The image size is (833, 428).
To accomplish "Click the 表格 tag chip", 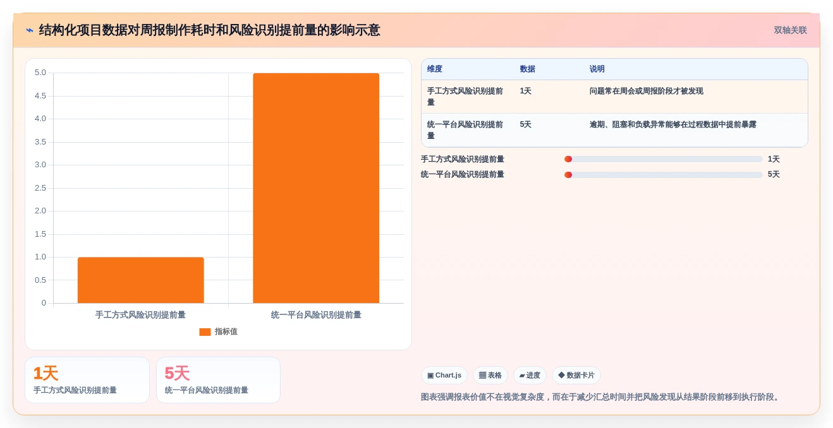I will point(490,376).
